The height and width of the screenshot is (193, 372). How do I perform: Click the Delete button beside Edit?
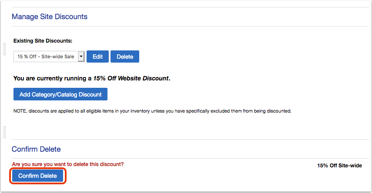click(125, 57)
